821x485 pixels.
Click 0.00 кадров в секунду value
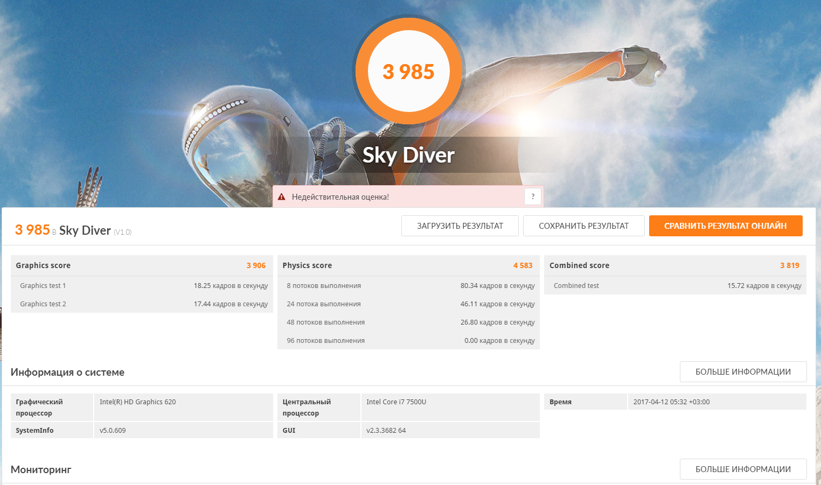click(x=499, y=341)
